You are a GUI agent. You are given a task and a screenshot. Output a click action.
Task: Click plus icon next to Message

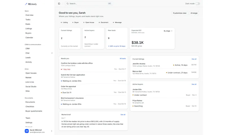[113, 23]
